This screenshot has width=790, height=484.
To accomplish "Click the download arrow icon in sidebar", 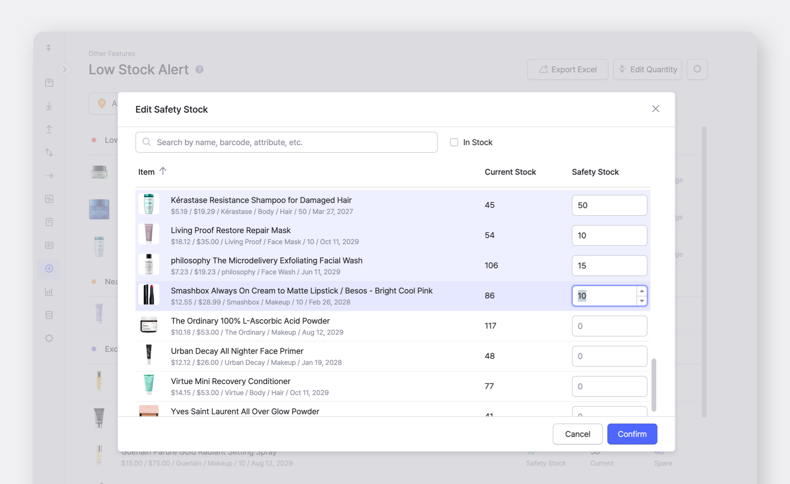I will click(x=49, y=106).
